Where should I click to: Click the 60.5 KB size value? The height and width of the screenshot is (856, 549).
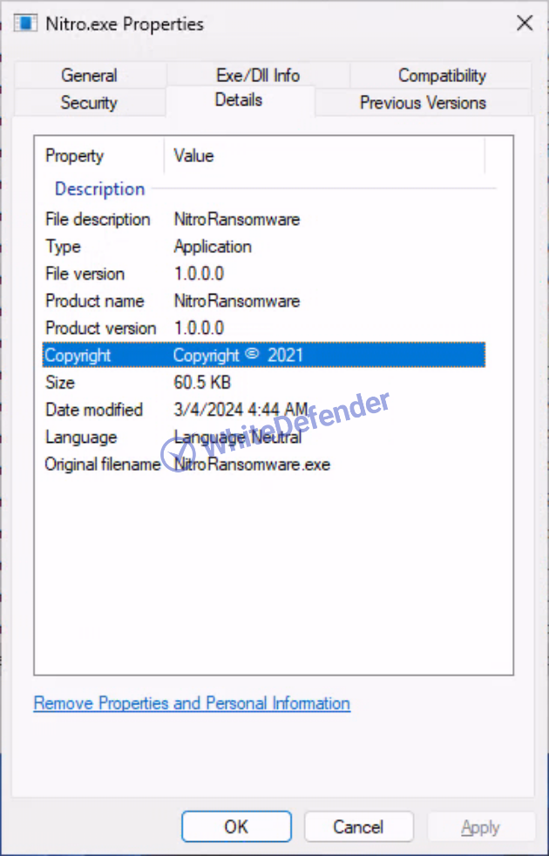(202, 383)
